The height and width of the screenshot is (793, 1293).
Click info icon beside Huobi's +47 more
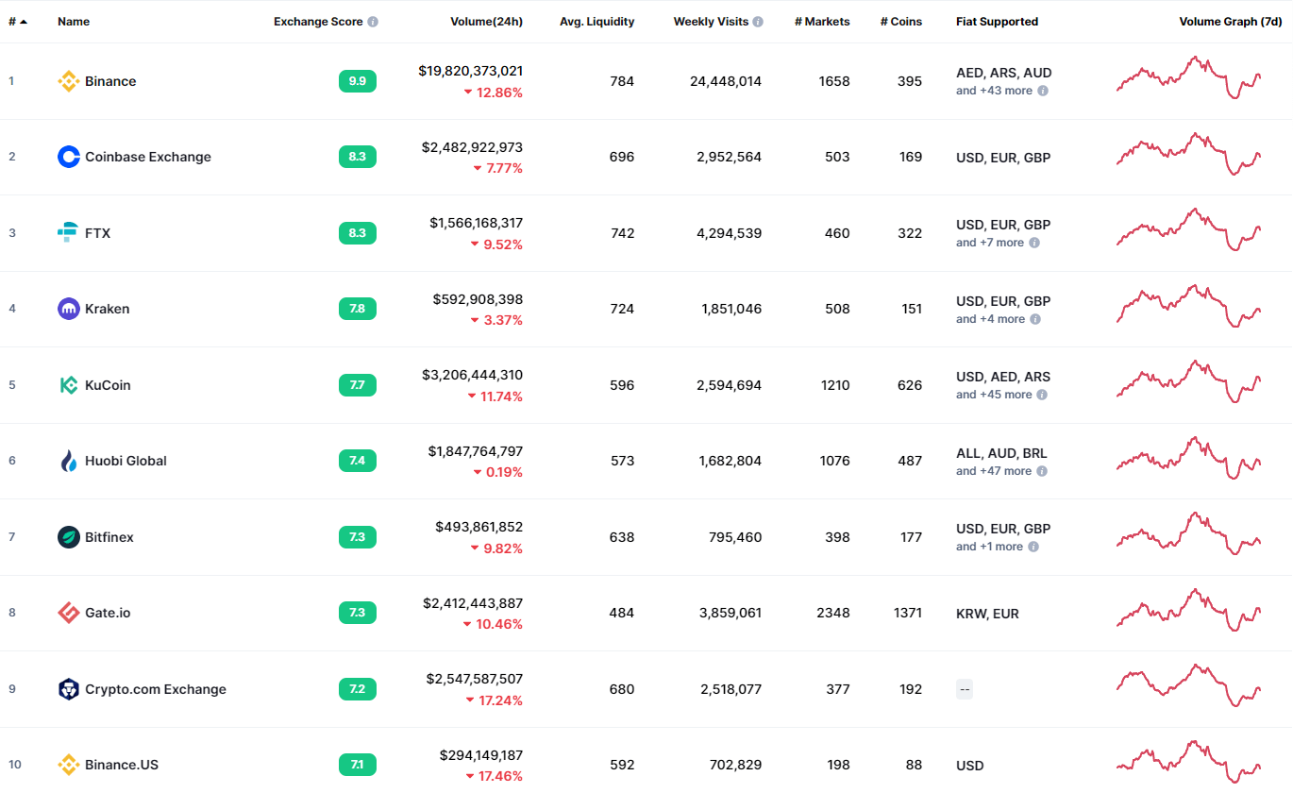coord(1042,471)
